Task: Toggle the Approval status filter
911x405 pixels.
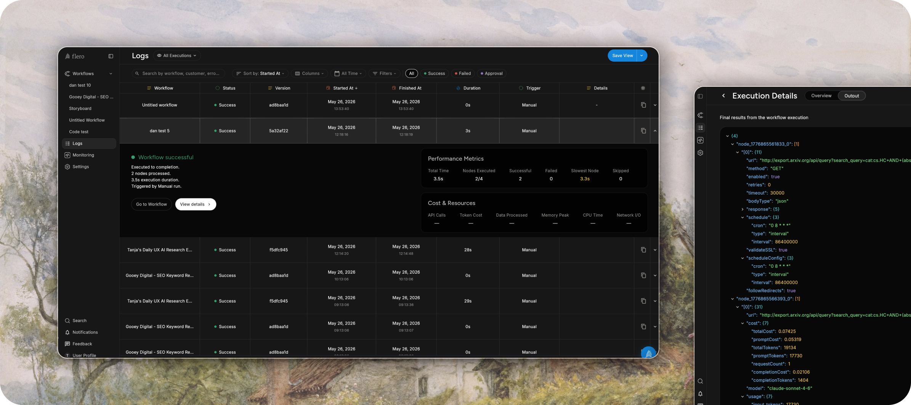Action: tap(492, 73)
